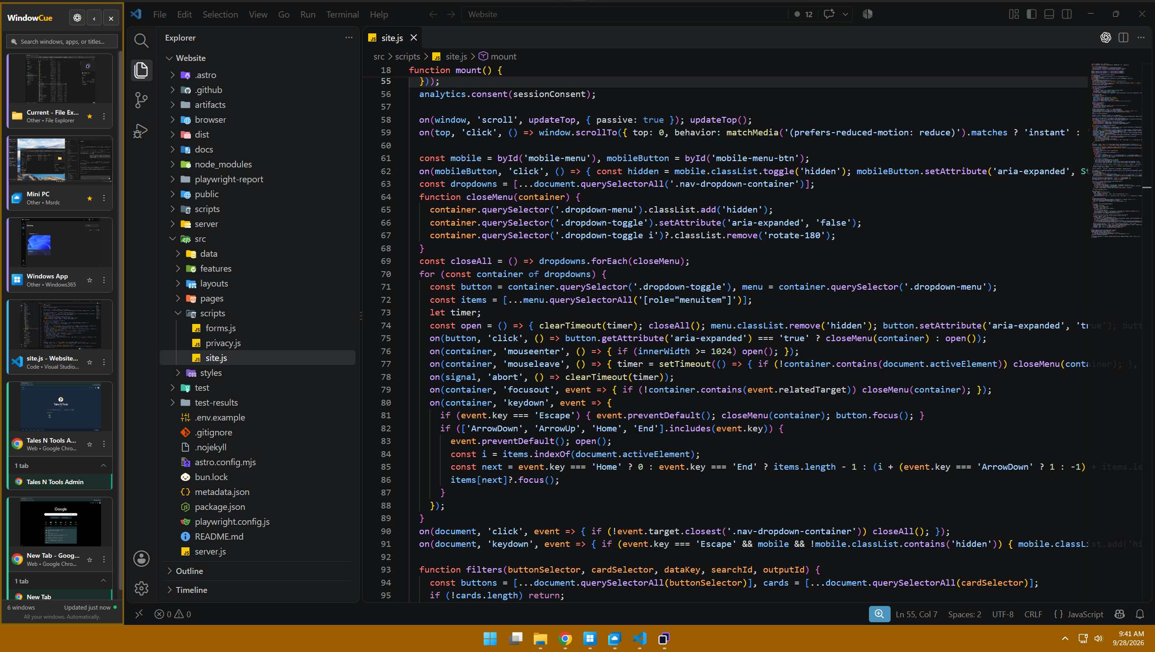
Task: Open the Run menu
Action: coord(308,14)
